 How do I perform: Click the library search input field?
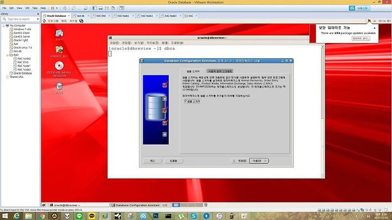pyautogui.click(x=20, y=19)
